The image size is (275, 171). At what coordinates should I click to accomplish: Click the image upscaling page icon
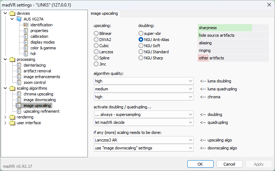tap(19, 106)
